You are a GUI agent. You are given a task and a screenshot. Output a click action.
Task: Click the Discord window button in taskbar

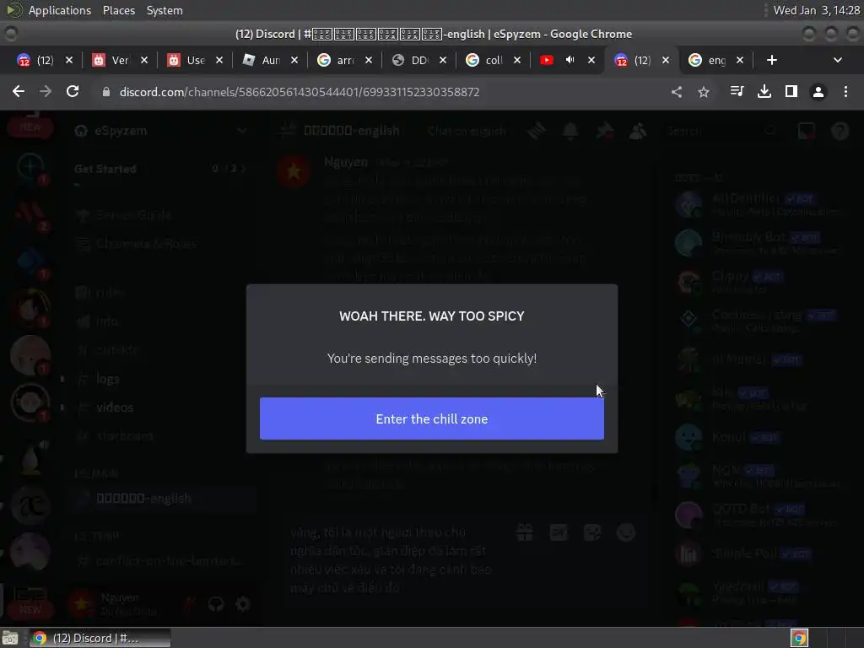(x=100, y=638)
